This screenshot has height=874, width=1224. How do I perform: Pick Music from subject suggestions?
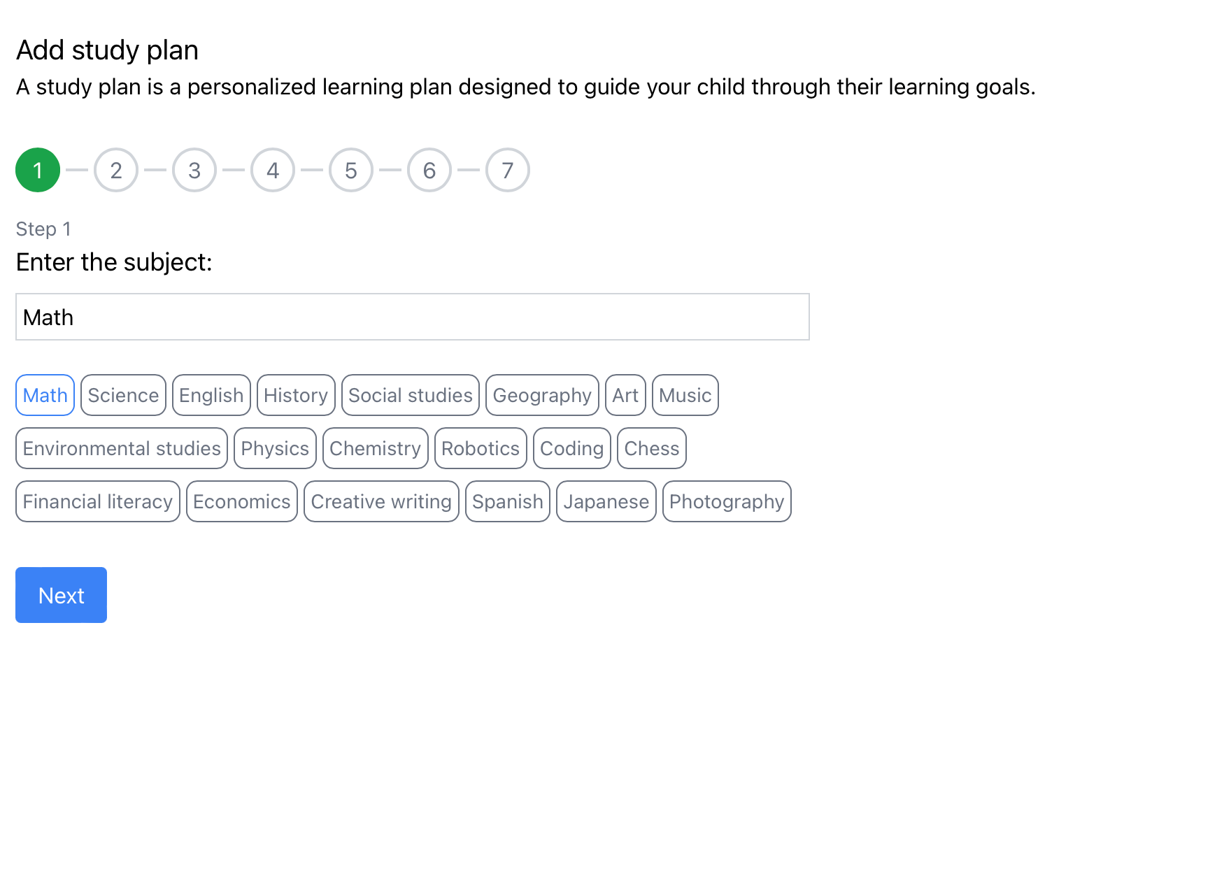click(x=685, y=395)
